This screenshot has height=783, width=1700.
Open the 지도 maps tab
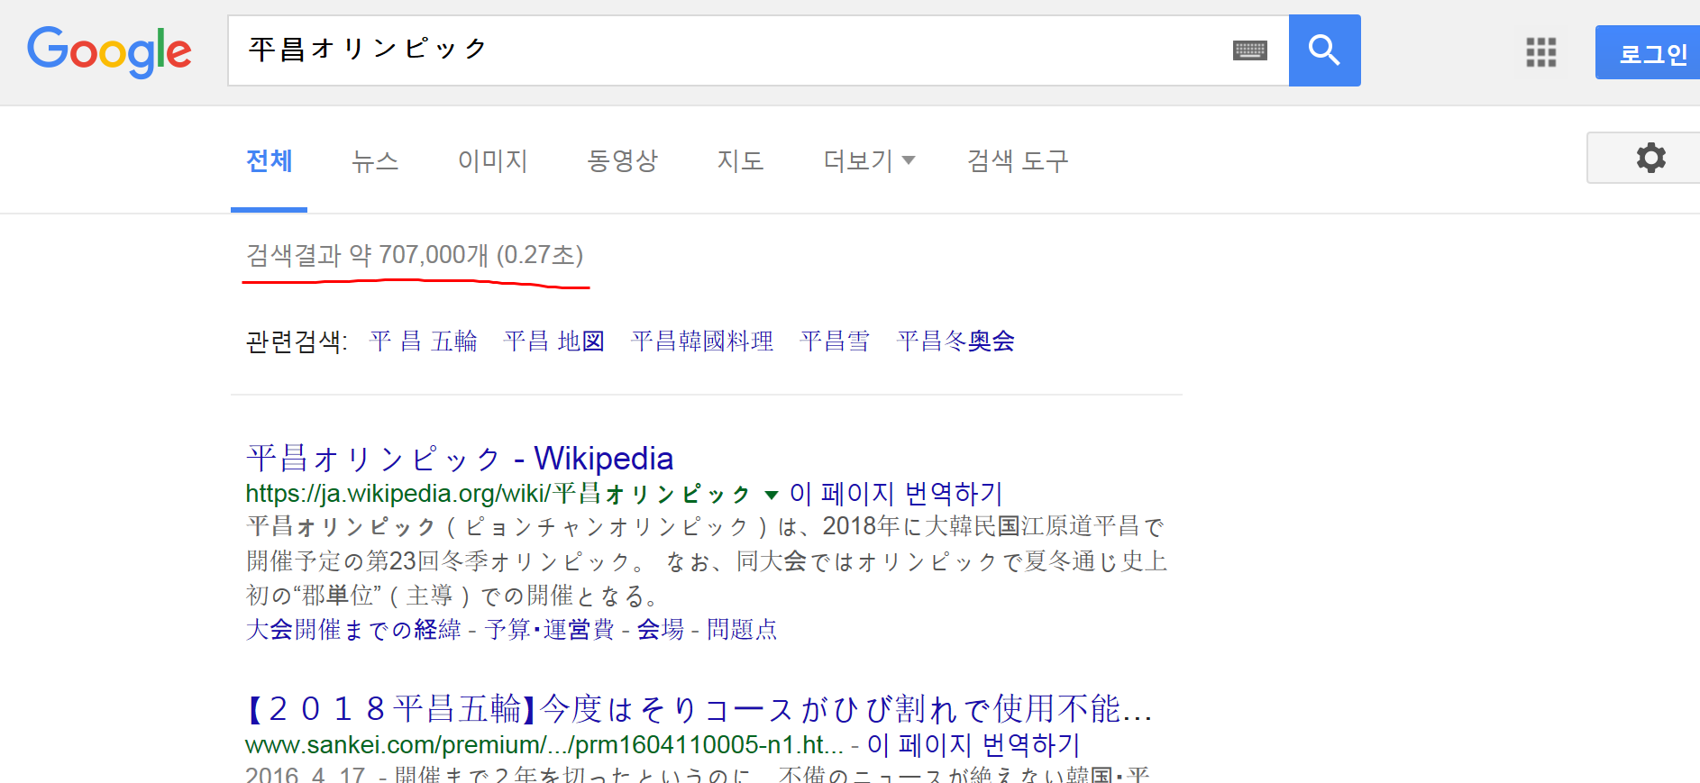[740, 161]
